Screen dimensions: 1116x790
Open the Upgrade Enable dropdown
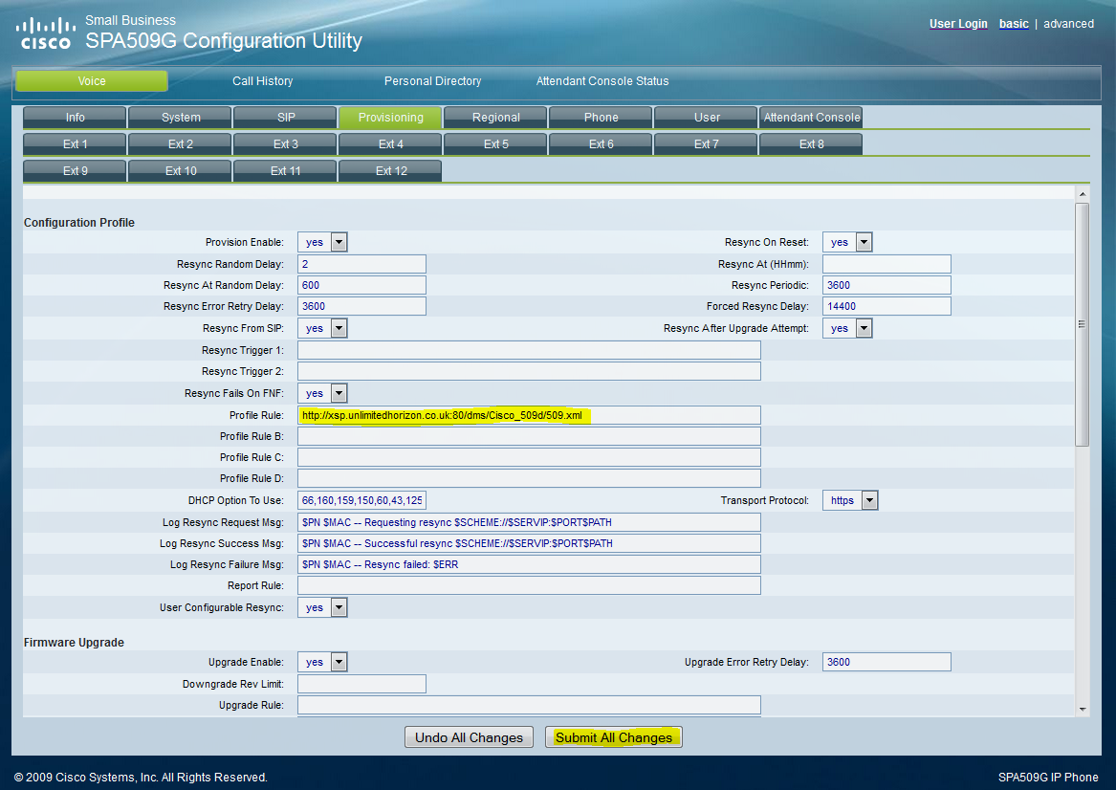(322, 662)
